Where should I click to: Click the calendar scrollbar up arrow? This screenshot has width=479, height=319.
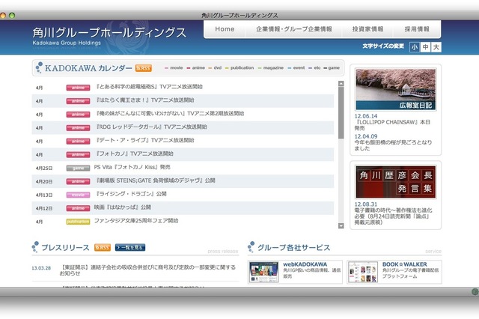[341, 83]
